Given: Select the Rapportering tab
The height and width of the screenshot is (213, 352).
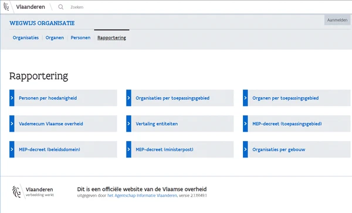Looking at the screenshot, I should click(111, 37).
